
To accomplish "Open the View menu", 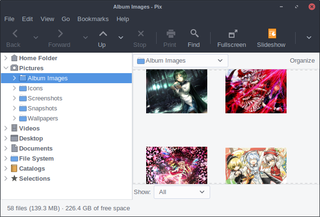I will [47, 19].
